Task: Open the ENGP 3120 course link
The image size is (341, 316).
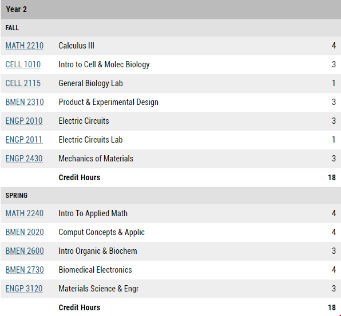Action: point(24,289)
